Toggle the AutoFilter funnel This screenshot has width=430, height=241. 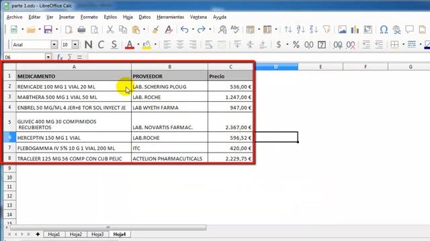pyautogui.click(x=327, y=29)
